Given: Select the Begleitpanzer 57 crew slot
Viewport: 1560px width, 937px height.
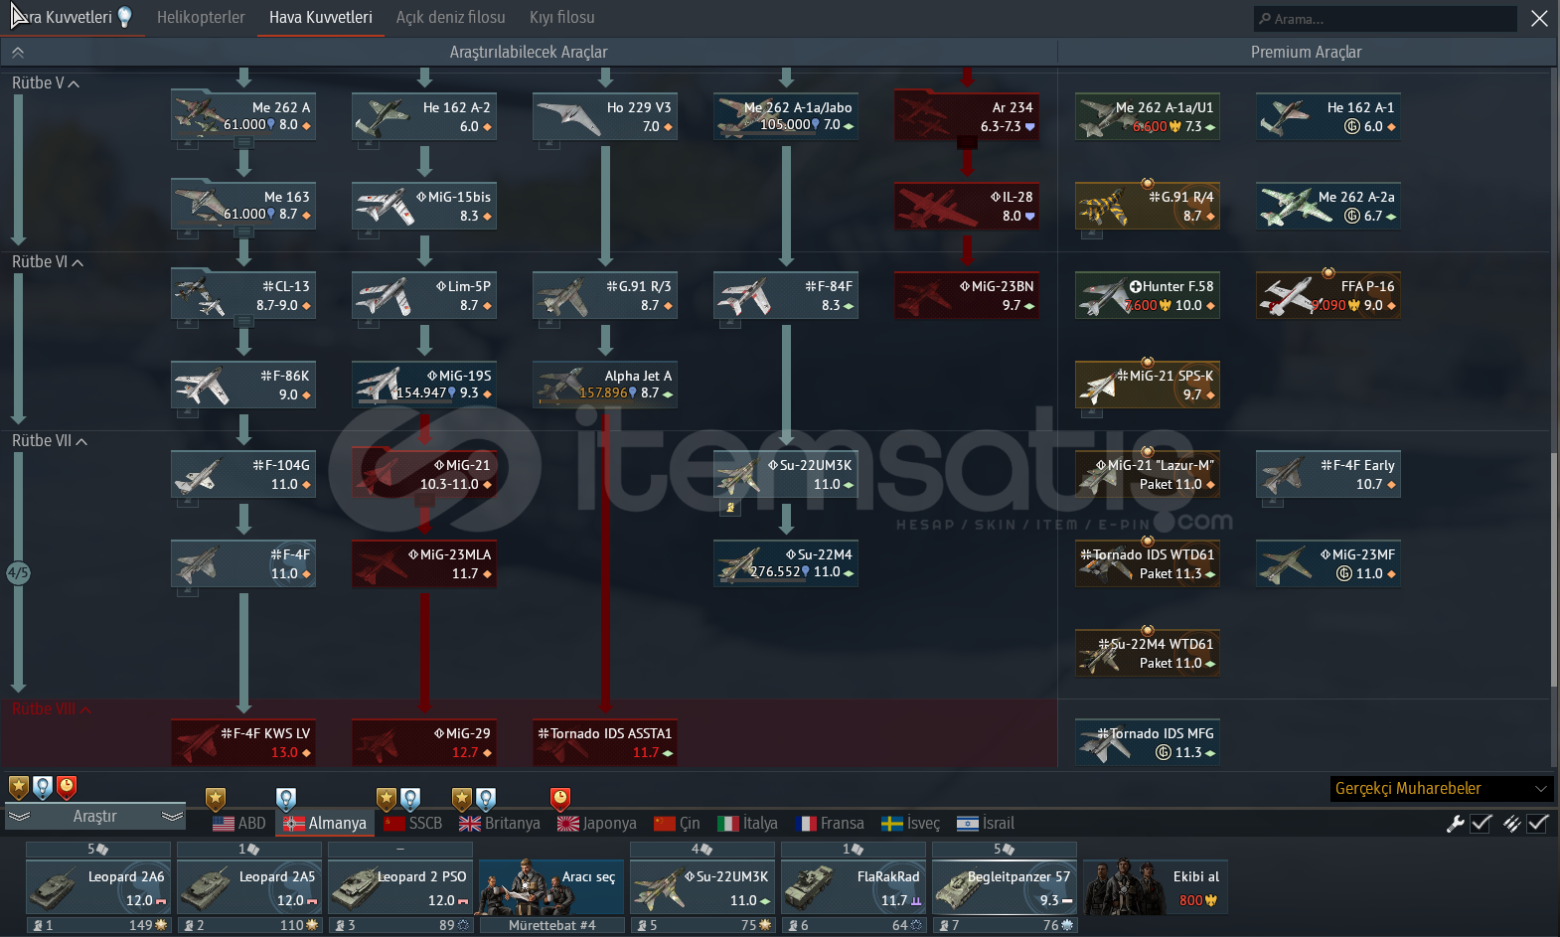Looking at the screenshot, I should [1005, 887].
